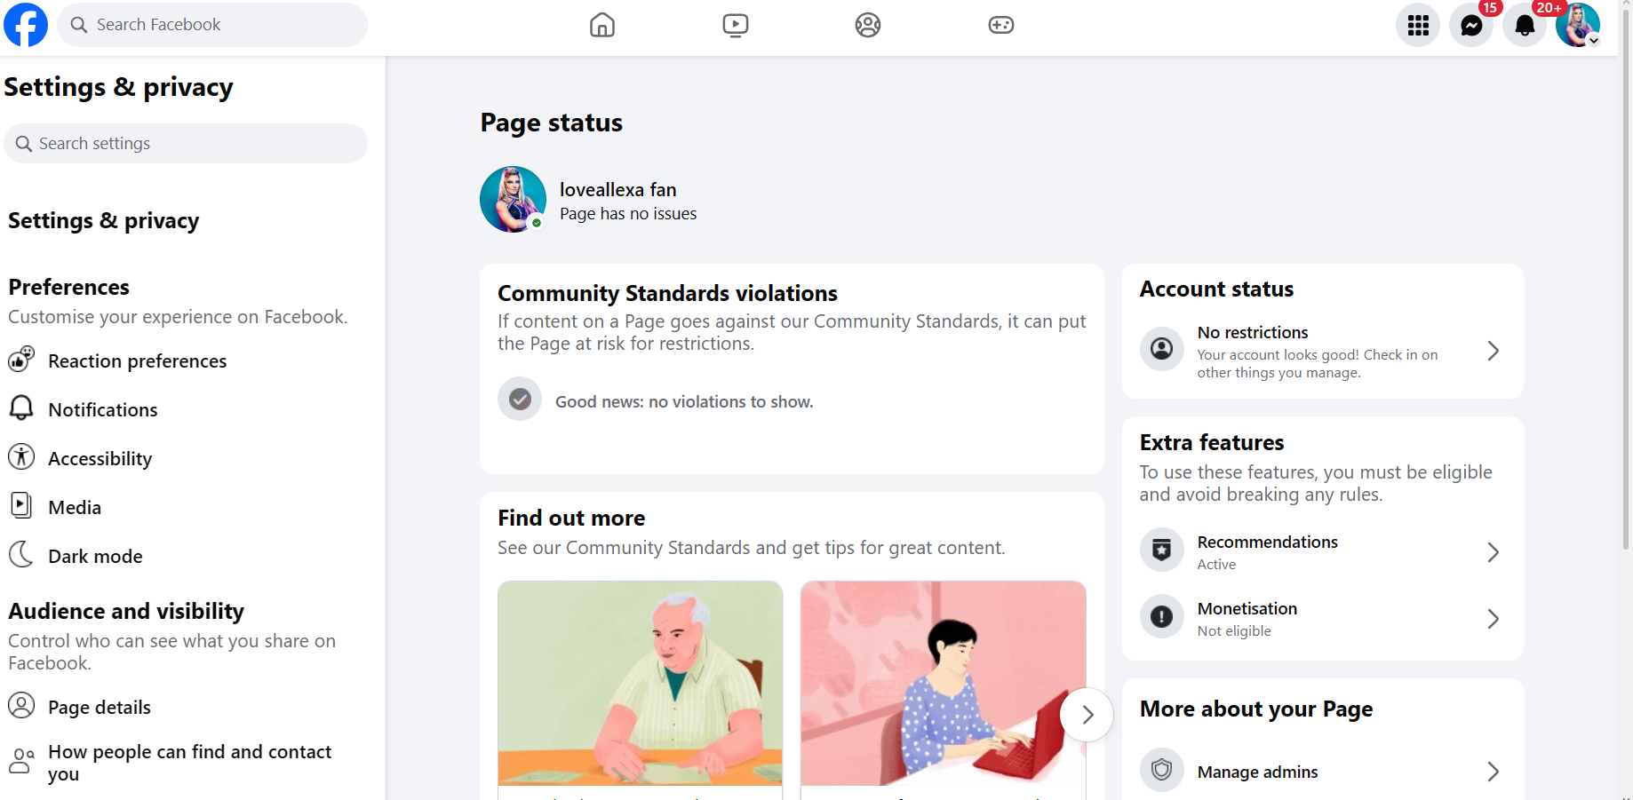Open the elderly man tips thumbnail

tap(641, 684)
